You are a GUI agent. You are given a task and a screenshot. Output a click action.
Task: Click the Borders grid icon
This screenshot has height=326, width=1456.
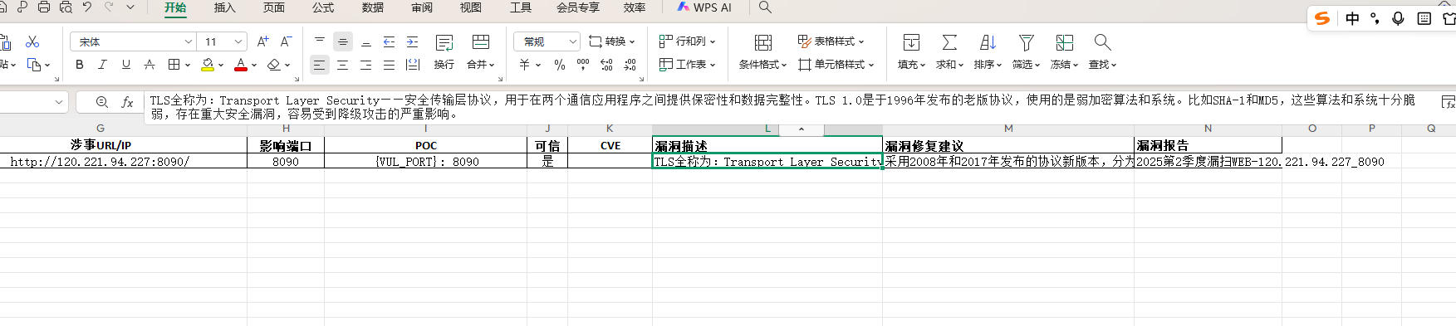tap(174, 65)
